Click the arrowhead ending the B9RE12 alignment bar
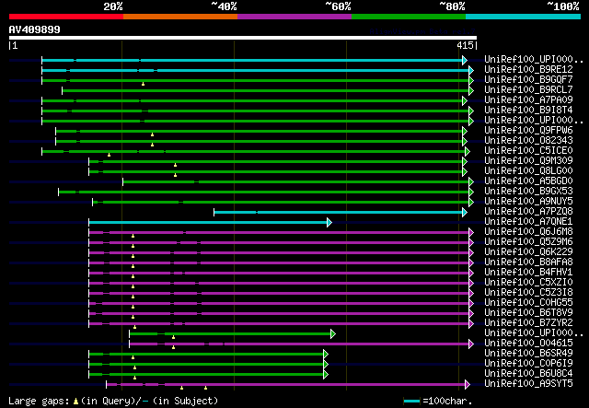Image resolution: width=589 pixels, height=408 pixels. click(x=470, y=70)
